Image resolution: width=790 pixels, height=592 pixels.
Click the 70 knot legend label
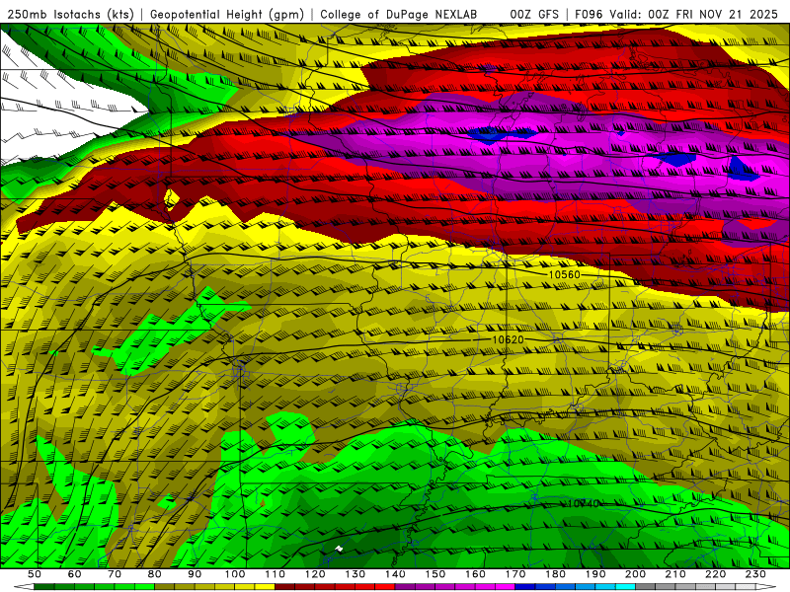point(115,574)
